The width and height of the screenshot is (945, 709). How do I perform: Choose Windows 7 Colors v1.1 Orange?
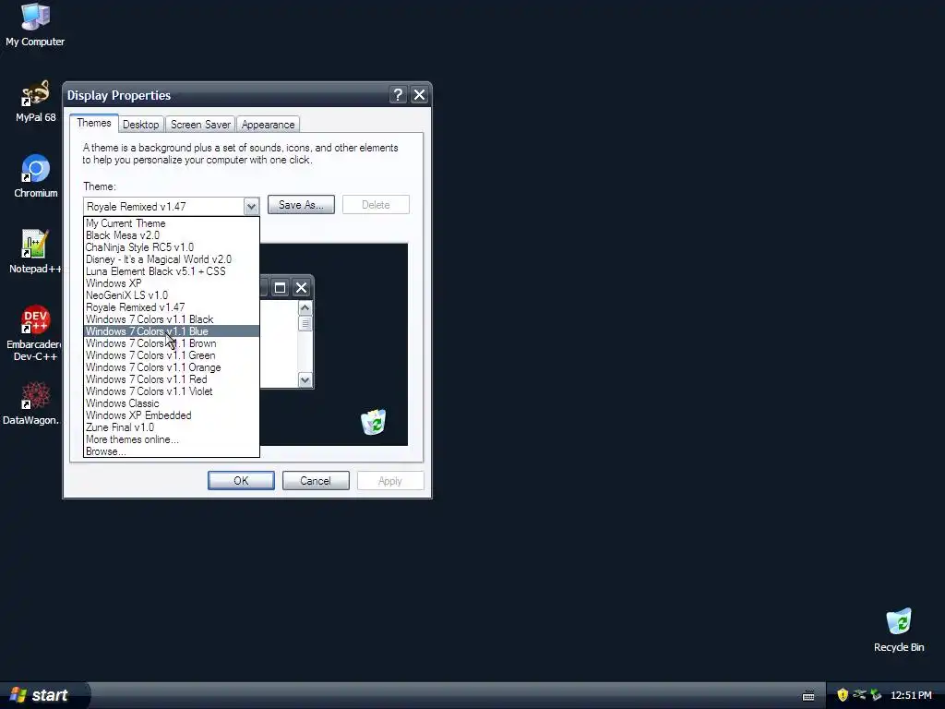[172, 367]
